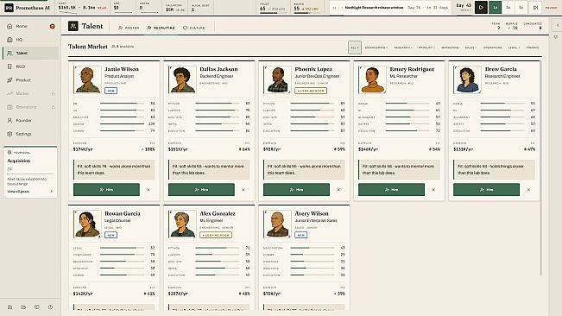Dismiss Dallas Jackson candidate card
Viewport: 562px width, 316px height.
243,190
